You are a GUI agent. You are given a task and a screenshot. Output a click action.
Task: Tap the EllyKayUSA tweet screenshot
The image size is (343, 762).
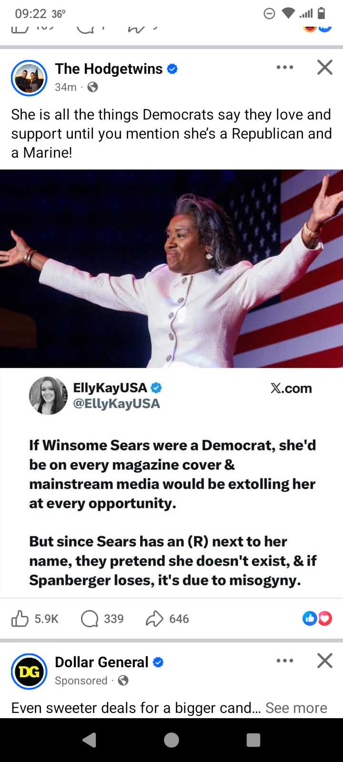(171, 483)
